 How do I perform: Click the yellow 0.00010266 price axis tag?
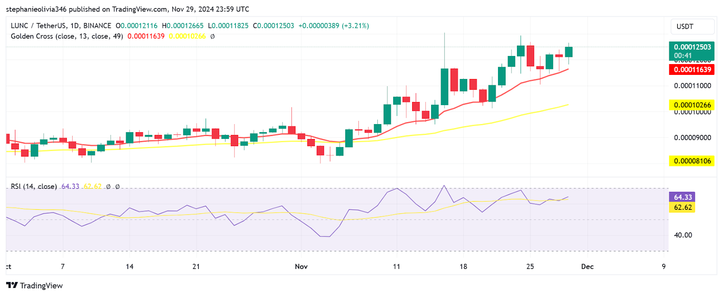click(692, 105)
